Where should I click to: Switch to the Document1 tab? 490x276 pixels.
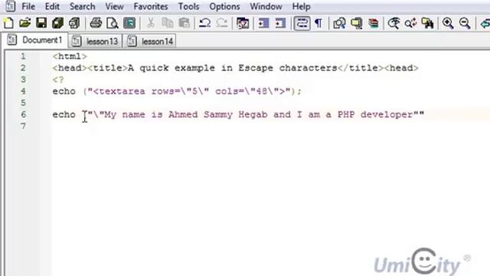coord(34,41)
